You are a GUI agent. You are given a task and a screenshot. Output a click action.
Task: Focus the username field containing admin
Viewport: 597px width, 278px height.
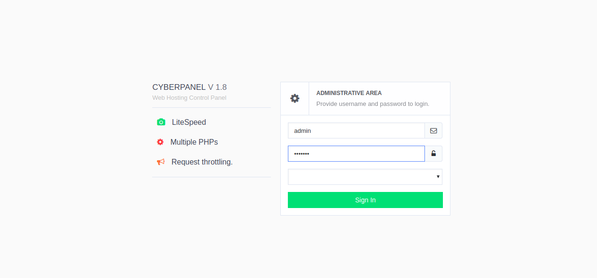pyautogui.click(x=356, y=130)
